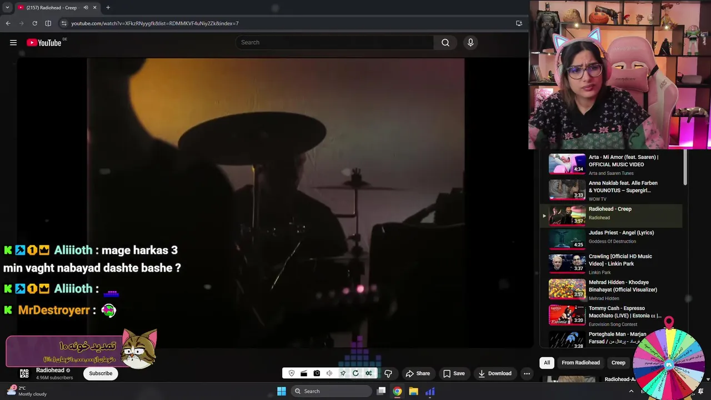This screenshot has width=711, height=400.
Task: Open the Radiohead channel avatar
Action: 24,373
